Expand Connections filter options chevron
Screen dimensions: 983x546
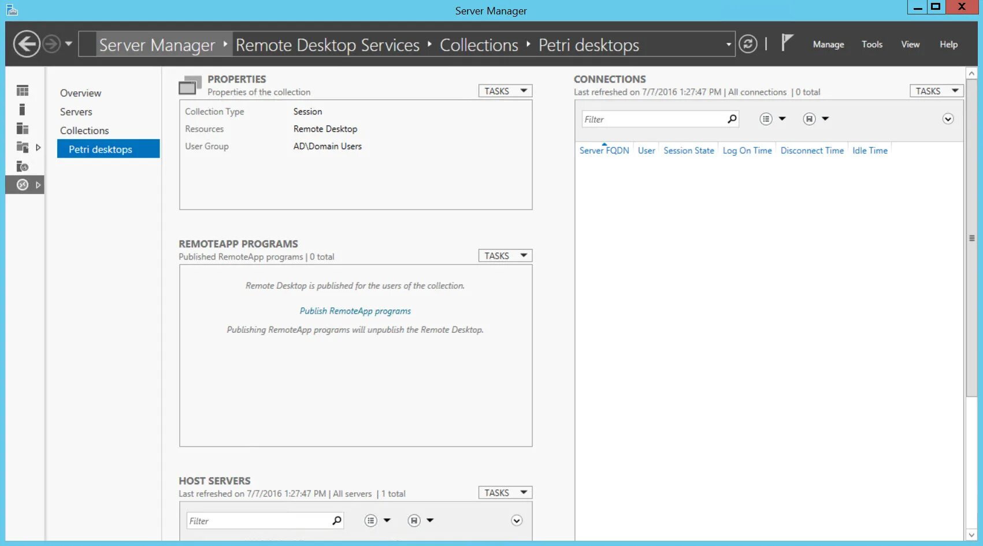[x=948, y=119]
